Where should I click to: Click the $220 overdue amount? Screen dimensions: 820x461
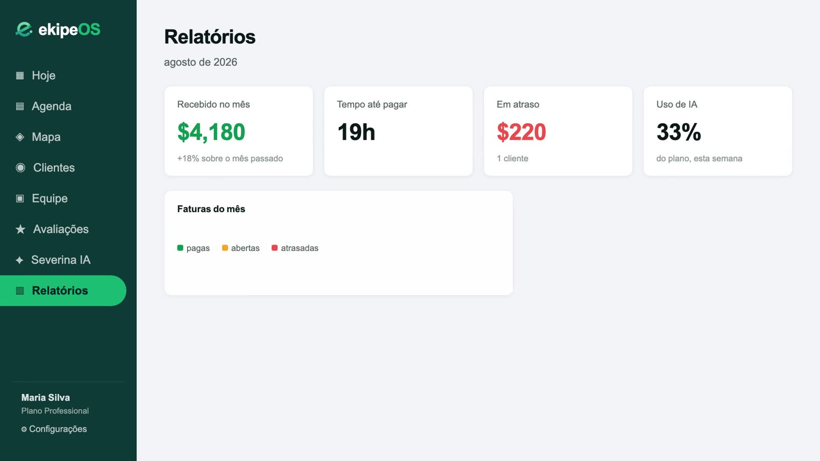coord(521,132)
